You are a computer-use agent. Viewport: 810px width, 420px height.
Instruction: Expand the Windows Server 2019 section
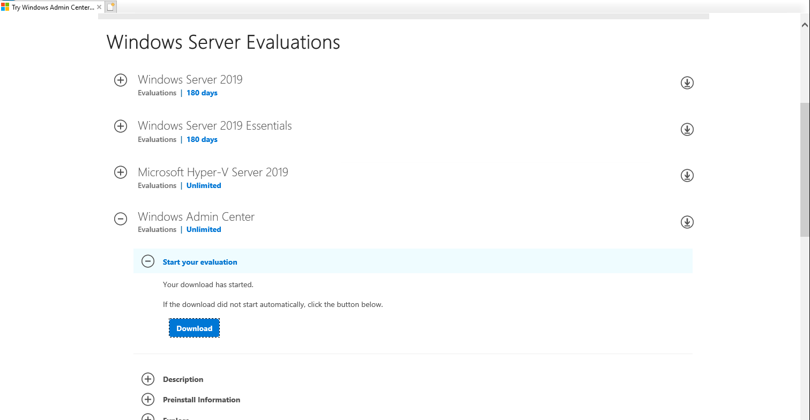(121, 80)
